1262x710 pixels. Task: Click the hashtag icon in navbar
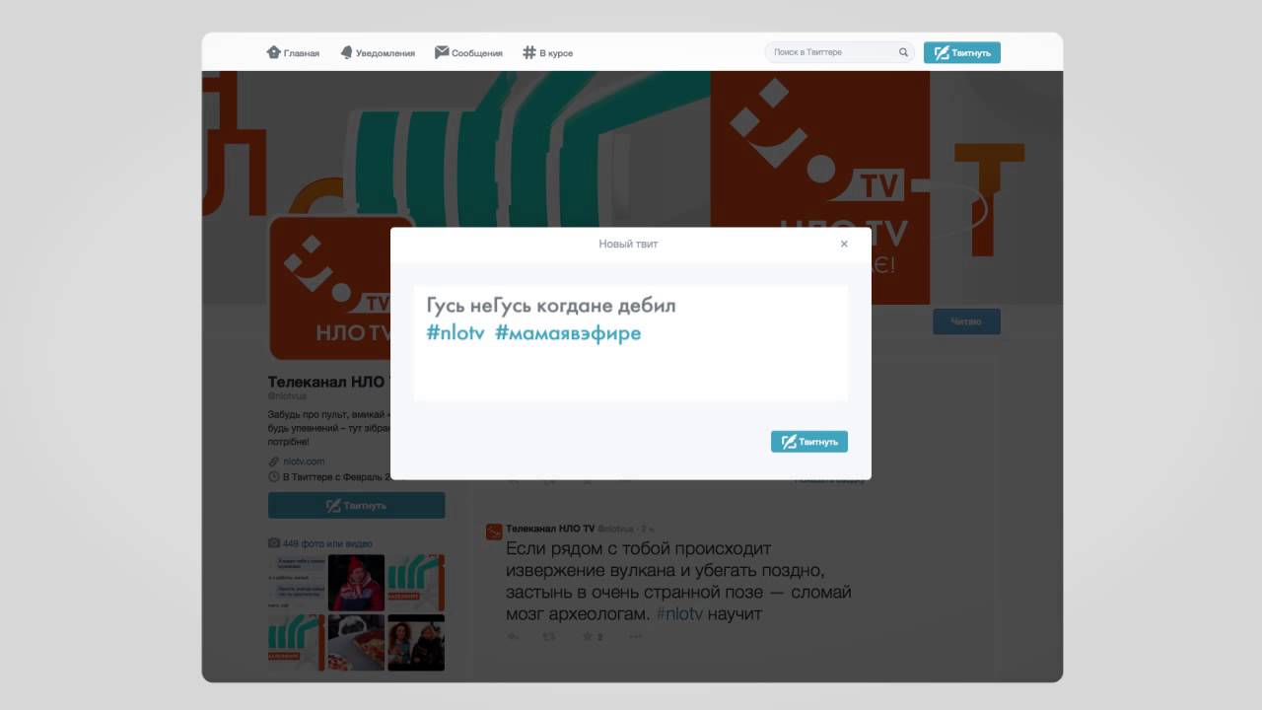[x=529, y=52]
